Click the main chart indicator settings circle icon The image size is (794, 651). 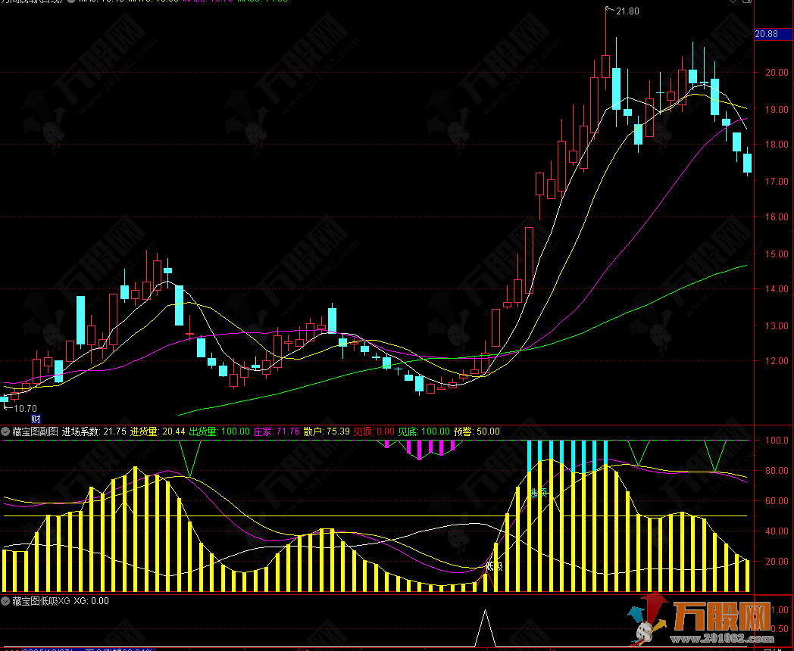coord(70,2)
